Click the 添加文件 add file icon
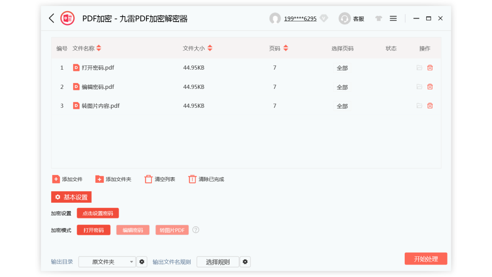The width and height of the screenshot is (492, 277). (x=55, y=179)
